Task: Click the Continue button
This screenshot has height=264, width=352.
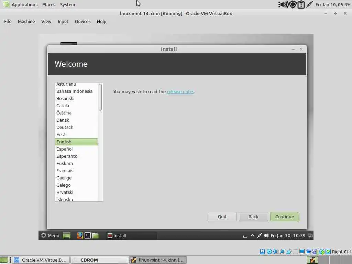Action: 284,217
